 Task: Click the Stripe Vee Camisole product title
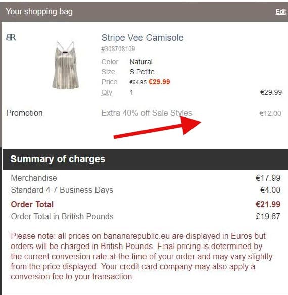[142, 38]
